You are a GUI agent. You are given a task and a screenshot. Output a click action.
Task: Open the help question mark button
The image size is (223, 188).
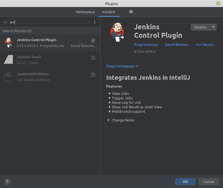[x=7, y=182]
